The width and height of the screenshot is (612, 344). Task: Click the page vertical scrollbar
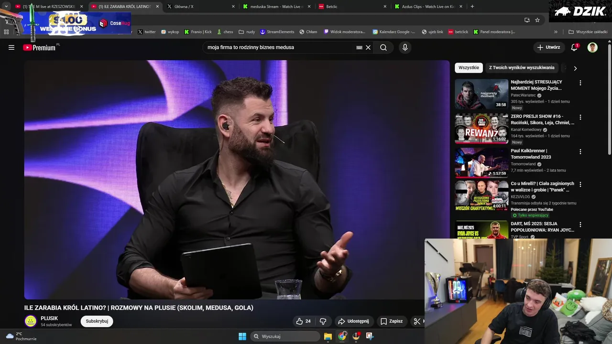point(609,99)
